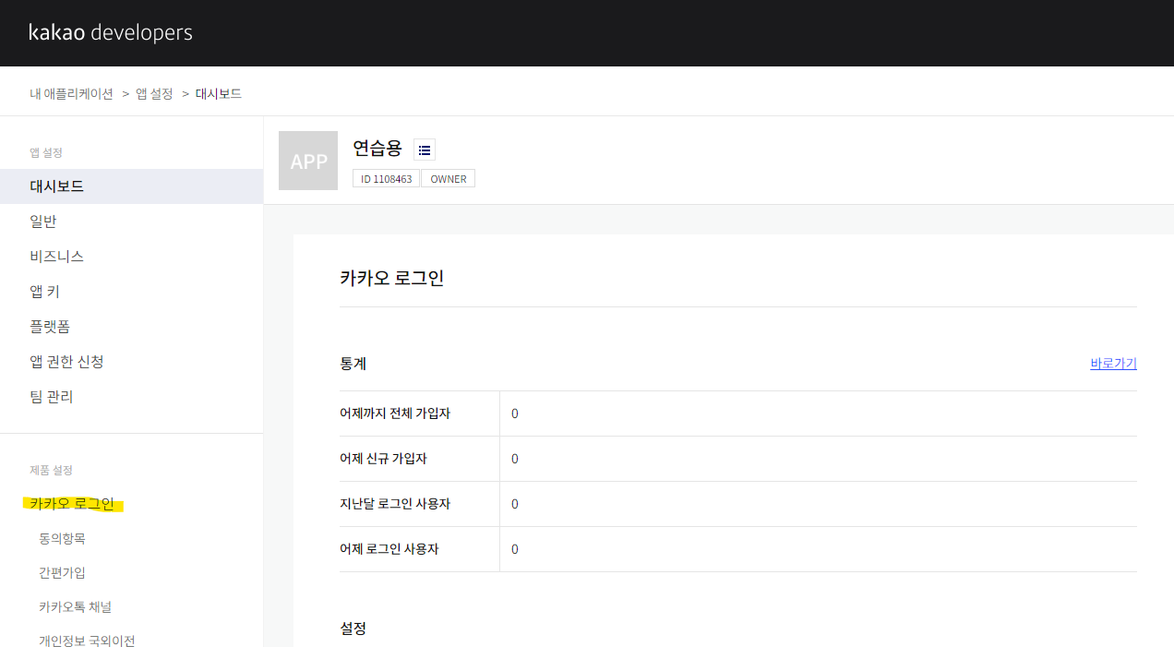Click the 어제 신규 가입자 row label
Image resolution: width=1174 pixels, height=647 pixels.
tap(383, 459)
